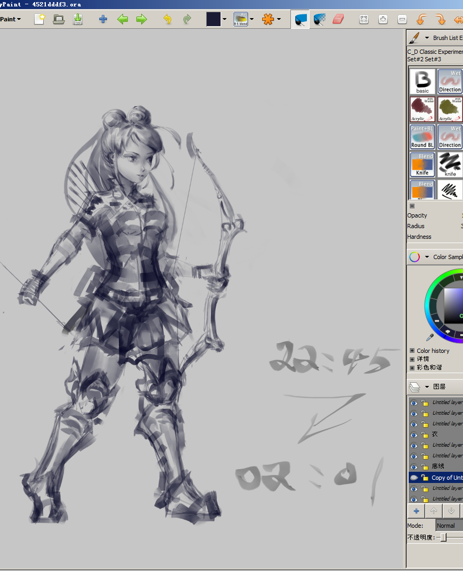The width and height of the screenshot is (463, 572).
Task: Click the current dark navy color swatch
Action: (x=213, y=19)
